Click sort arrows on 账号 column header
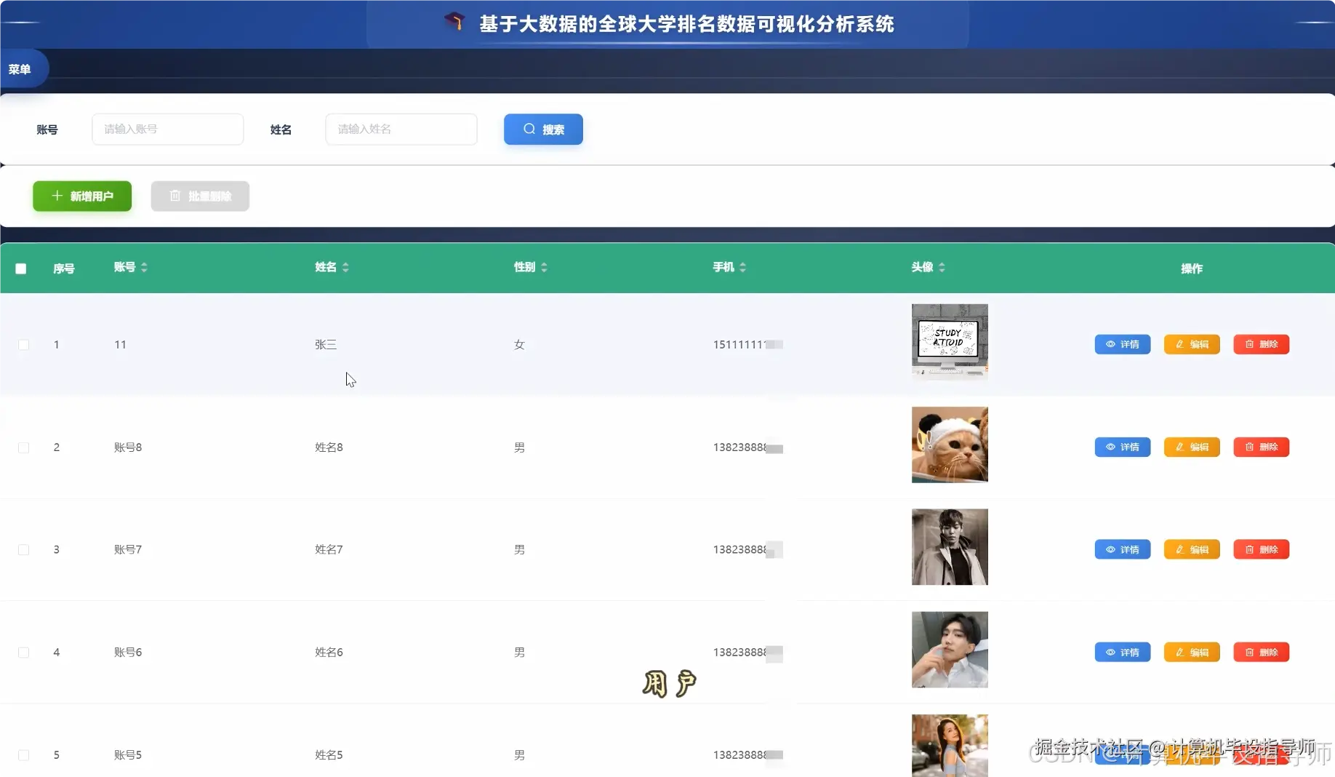The width and height of the screenshot is (1335, 777). click(x=145, y=267)
